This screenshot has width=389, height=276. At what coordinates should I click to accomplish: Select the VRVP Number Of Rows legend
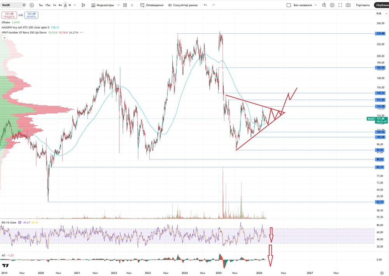click(24, 33)
